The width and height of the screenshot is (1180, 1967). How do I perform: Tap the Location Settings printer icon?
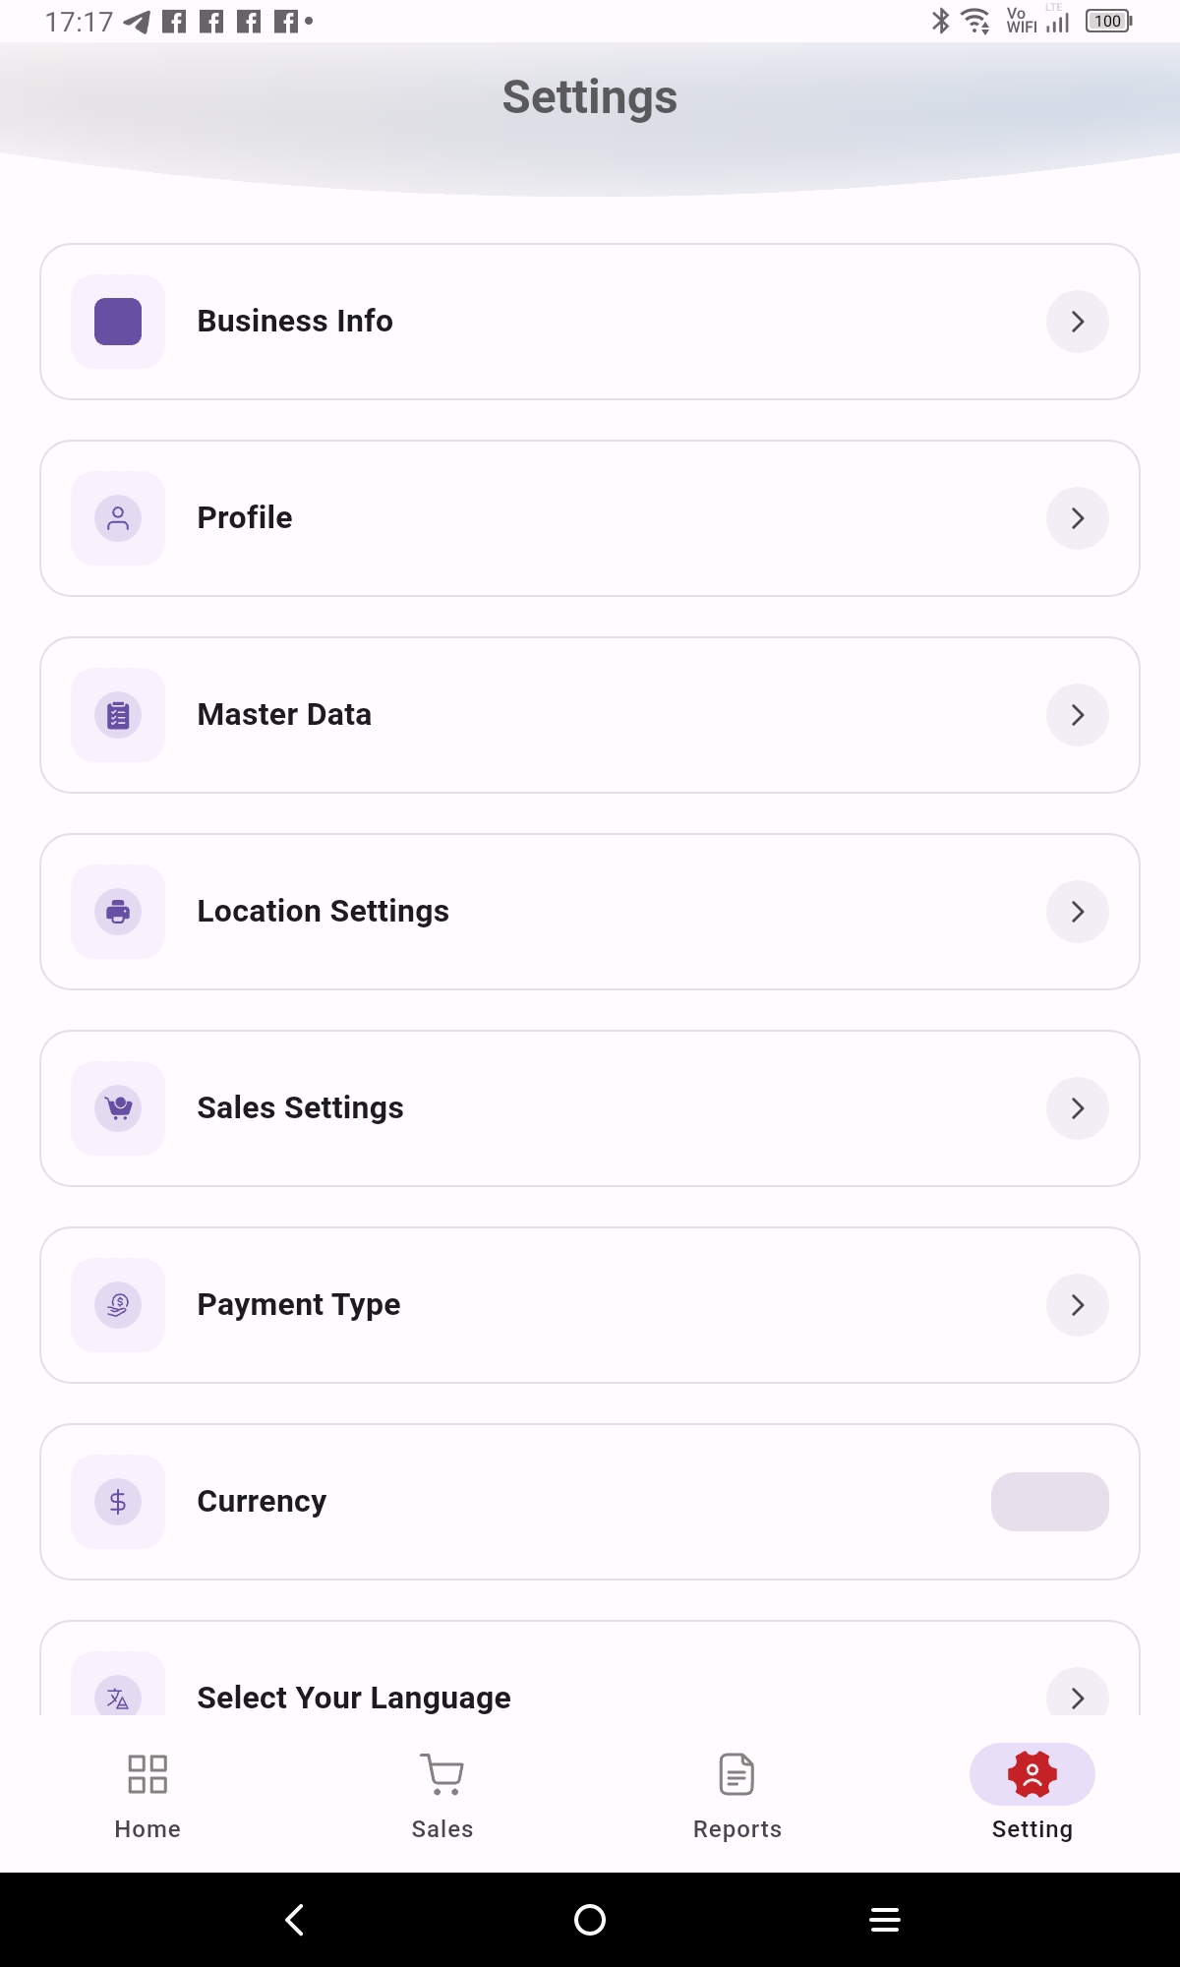point(118,912)
